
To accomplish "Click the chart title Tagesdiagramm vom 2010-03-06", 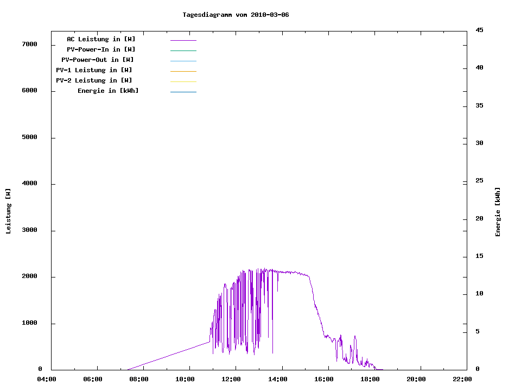I will point(236,15).
